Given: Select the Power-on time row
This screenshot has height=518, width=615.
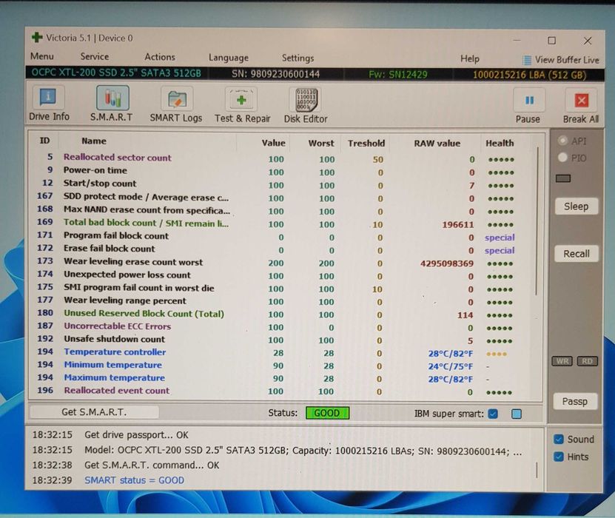Looking at the screenshot, I should [280, 172].
